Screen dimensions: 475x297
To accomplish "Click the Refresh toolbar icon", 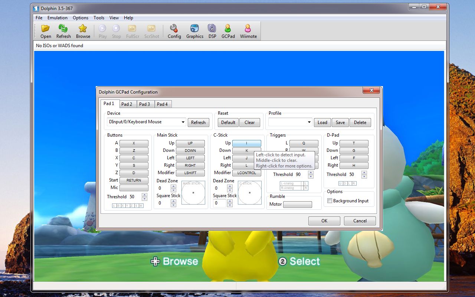I will point(63,31).
